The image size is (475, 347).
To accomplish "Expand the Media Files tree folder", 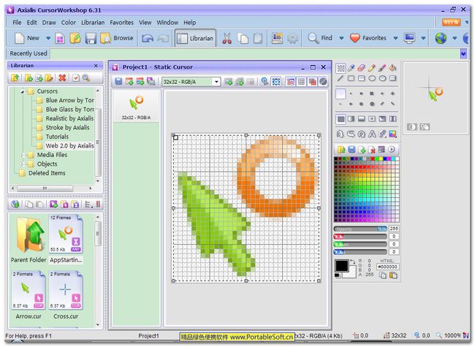I will 22,155.
